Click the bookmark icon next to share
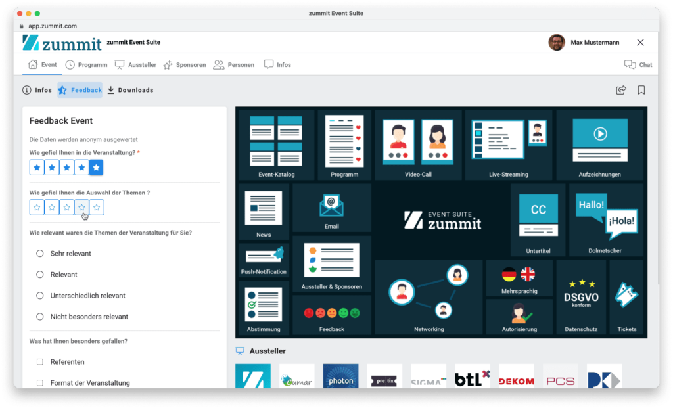The height and width of the screenshot is (408, 673). pos(641,90)
